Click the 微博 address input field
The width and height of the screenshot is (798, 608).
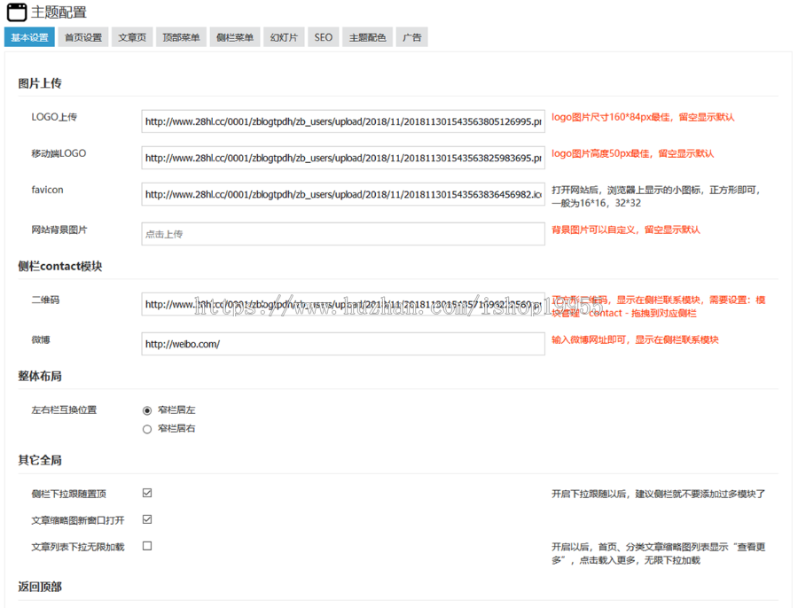[342, 344]
